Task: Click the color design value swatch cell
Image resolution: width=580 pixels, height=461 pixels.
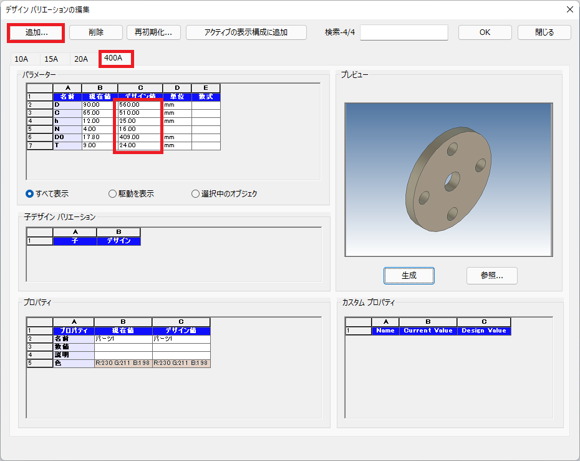Action: pyautogui.click(x=181, y=363)
